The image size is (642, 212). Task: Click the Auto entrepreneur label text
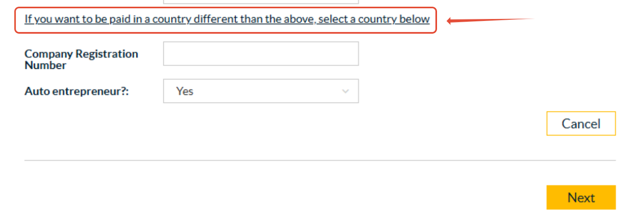77,91
